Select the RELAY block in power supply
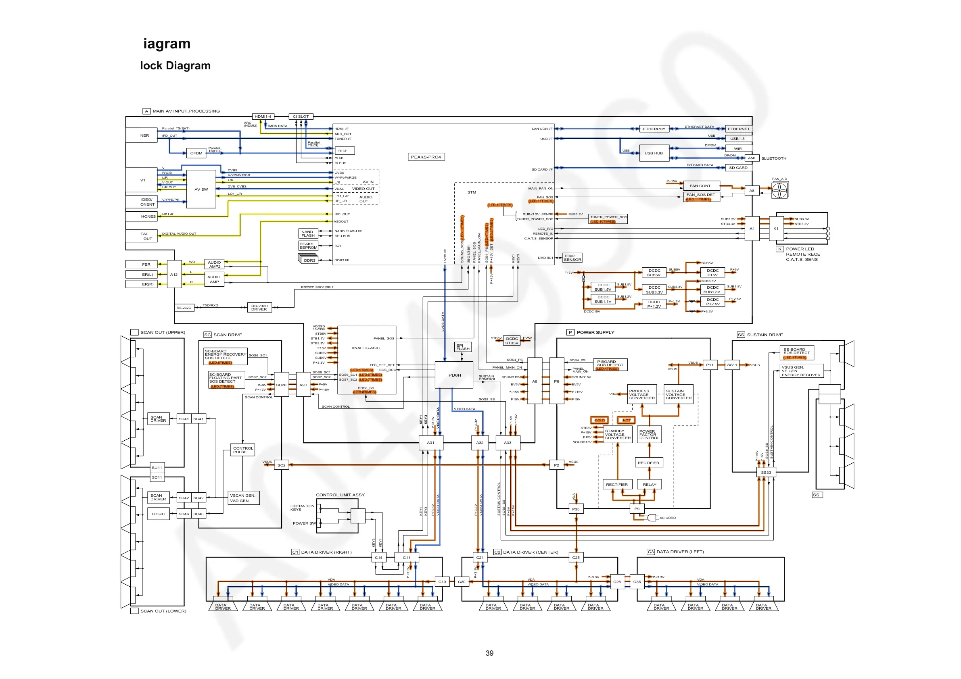 (x=649, y=485)
